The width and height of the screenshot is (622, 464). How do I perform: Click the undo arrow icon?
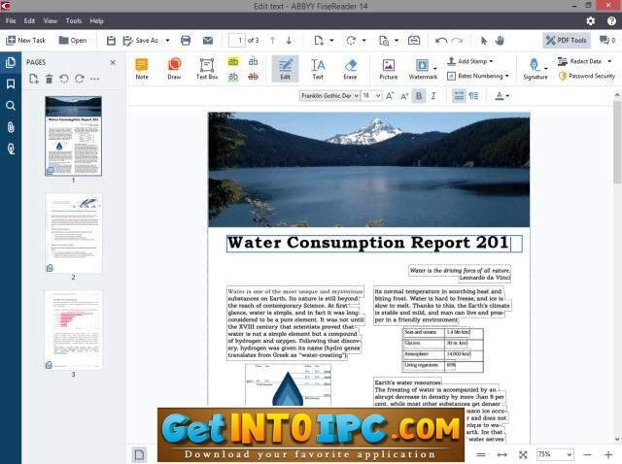[x=441, y=40]
